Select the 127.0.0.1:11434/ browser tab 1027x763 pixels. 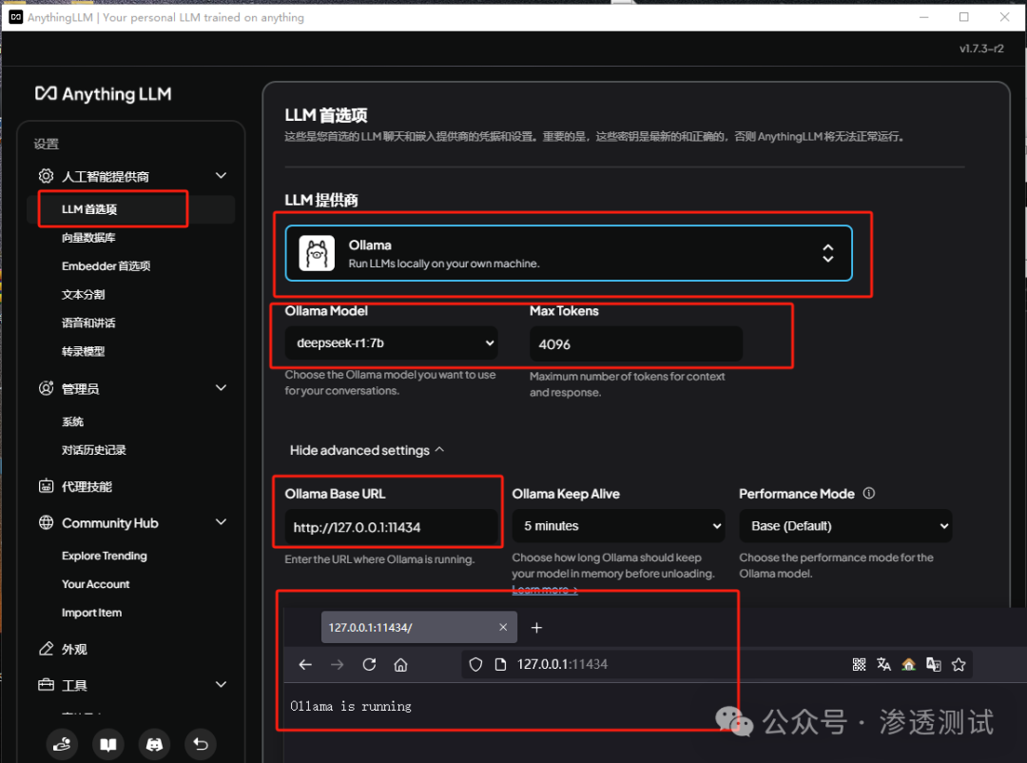pos(419,627)
